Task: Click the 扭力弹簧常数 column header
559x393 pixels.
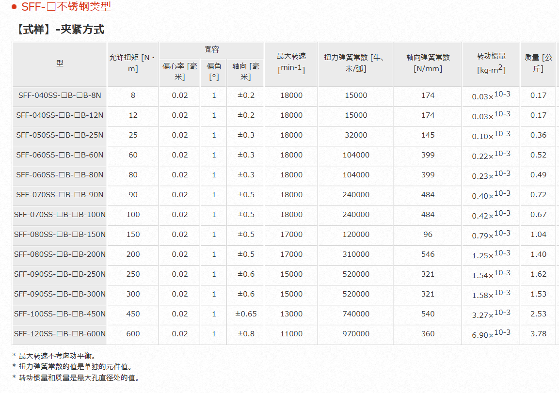Action: coord(355,63)
